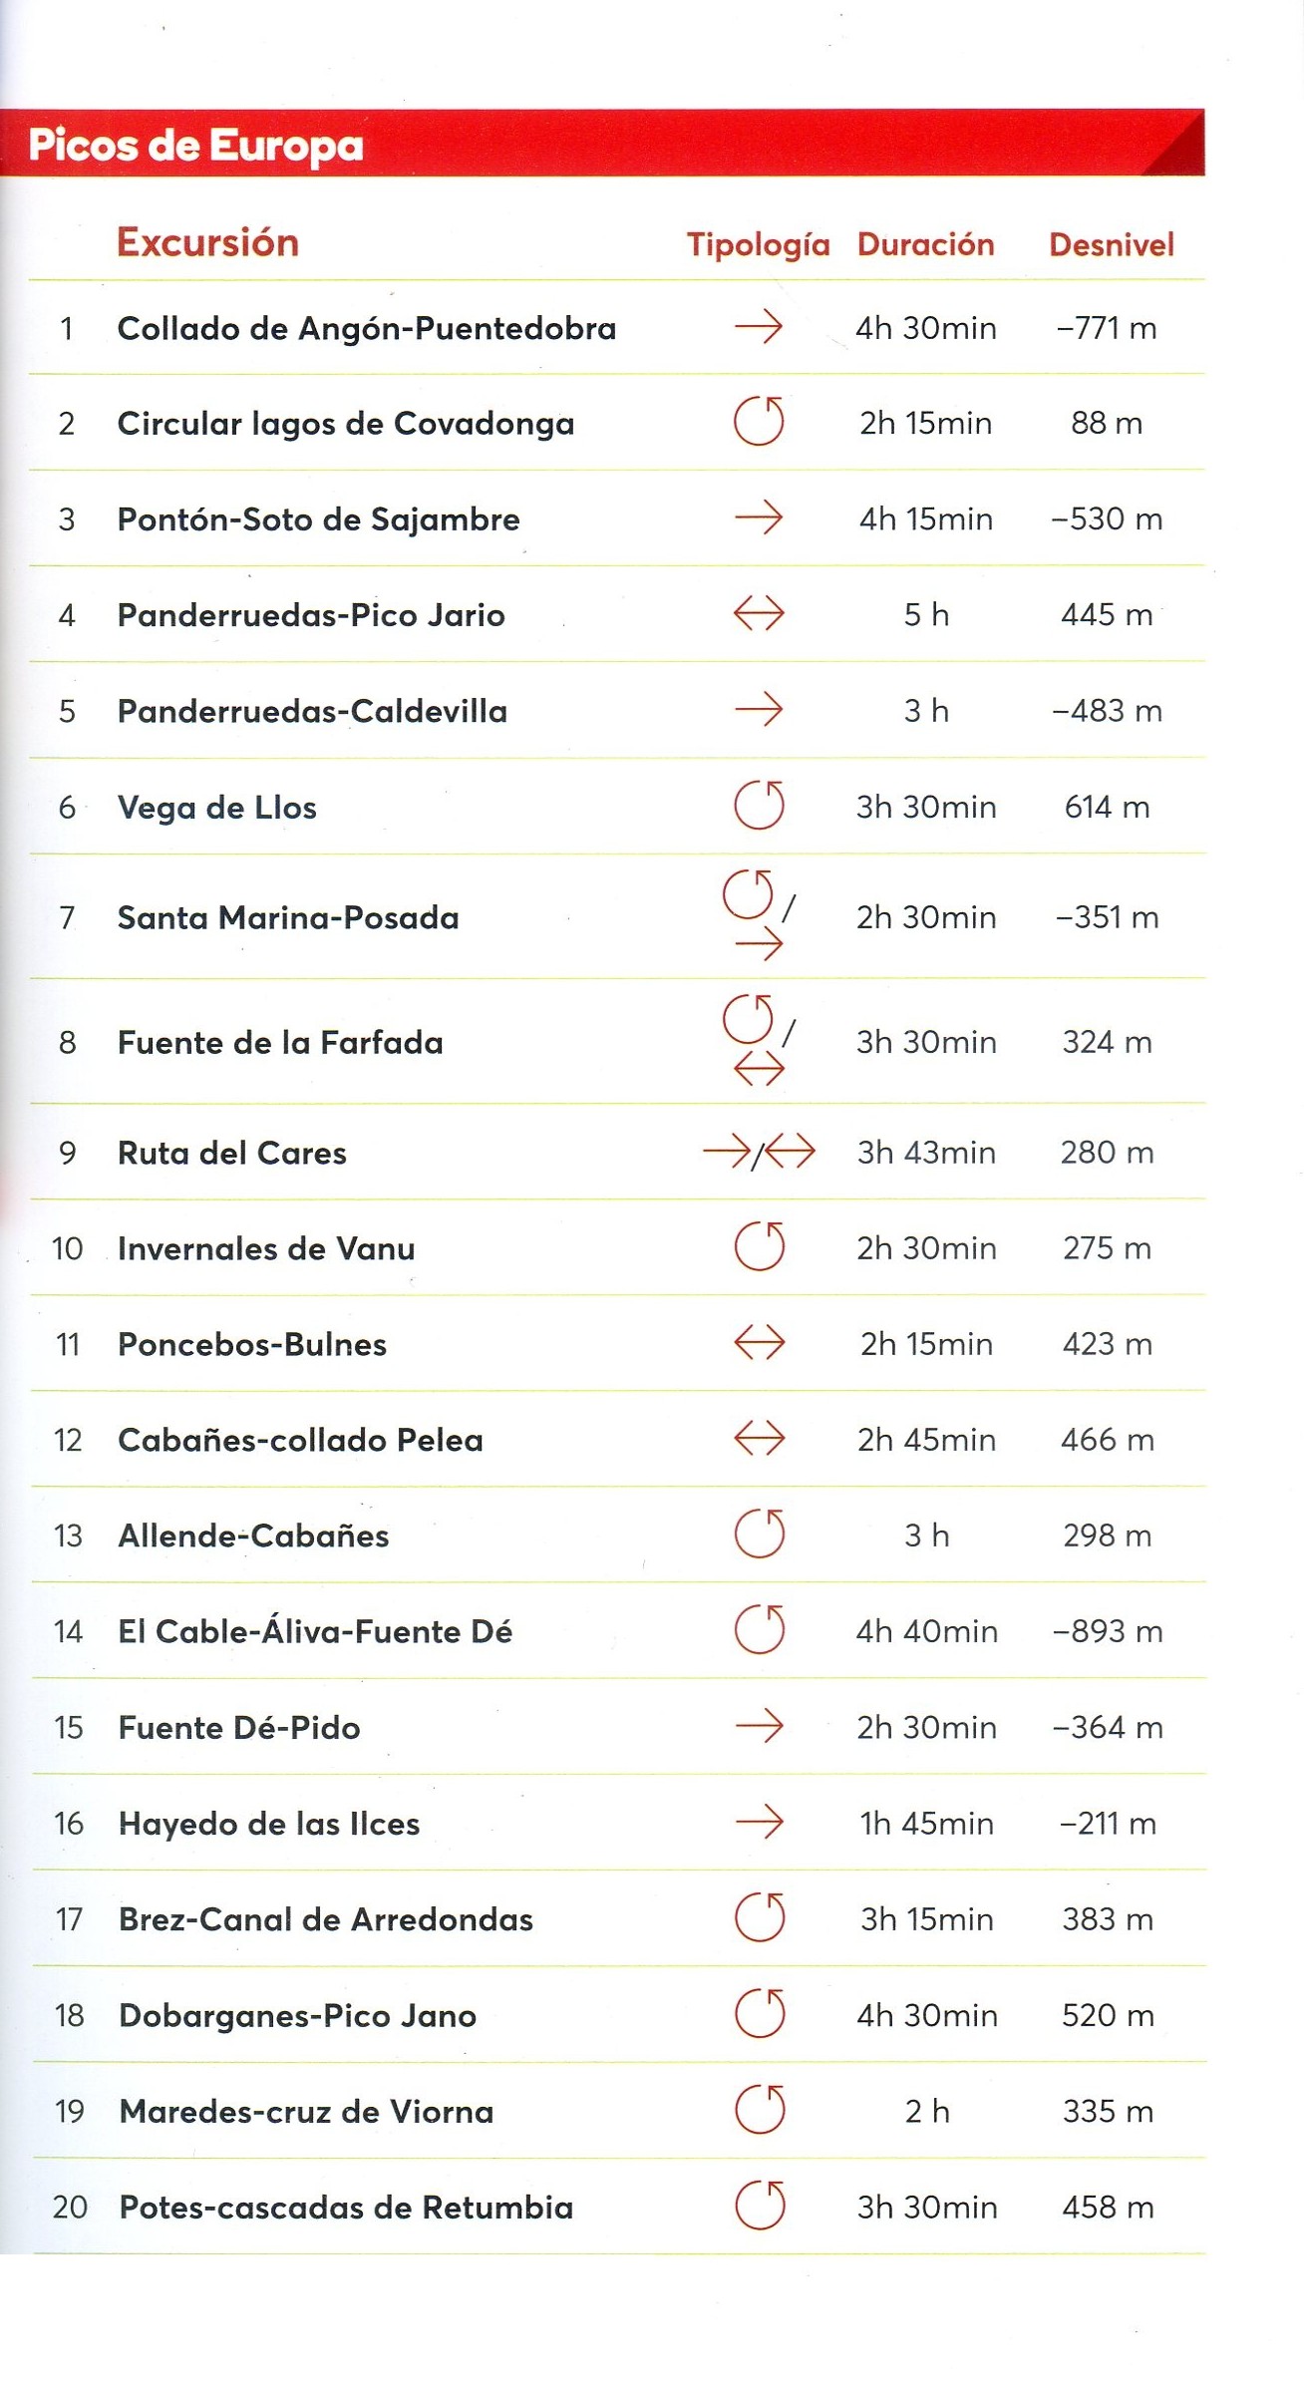The width and height of the screenshot is (1304, 2389).
Task: Click the circular icon for El Cable-Áliva-Fuente Dé
Action: [759, 1630]
